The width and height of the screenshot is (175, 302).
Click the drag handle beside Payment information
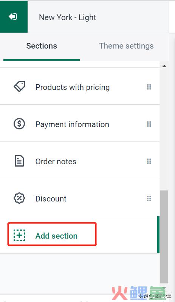tap(149, 124)
